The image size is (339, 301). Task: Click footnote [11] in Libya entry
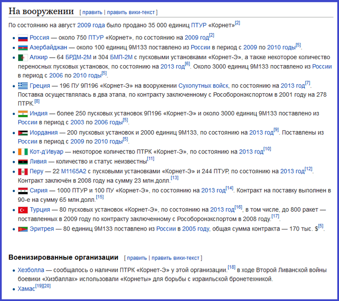tap(151, 159)
